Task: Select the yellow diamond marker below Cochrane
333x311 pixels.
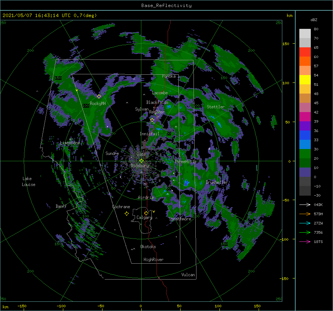Action: pyautogui.click(x=127, y=214)
